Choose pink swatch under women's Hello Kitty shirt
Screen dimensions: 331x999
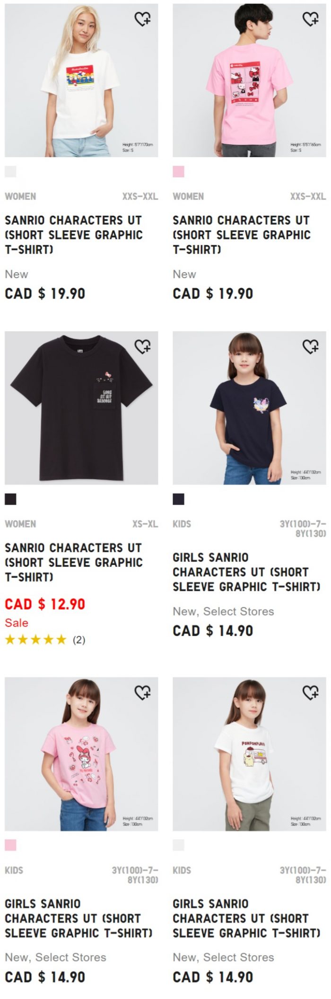[178, 171]
